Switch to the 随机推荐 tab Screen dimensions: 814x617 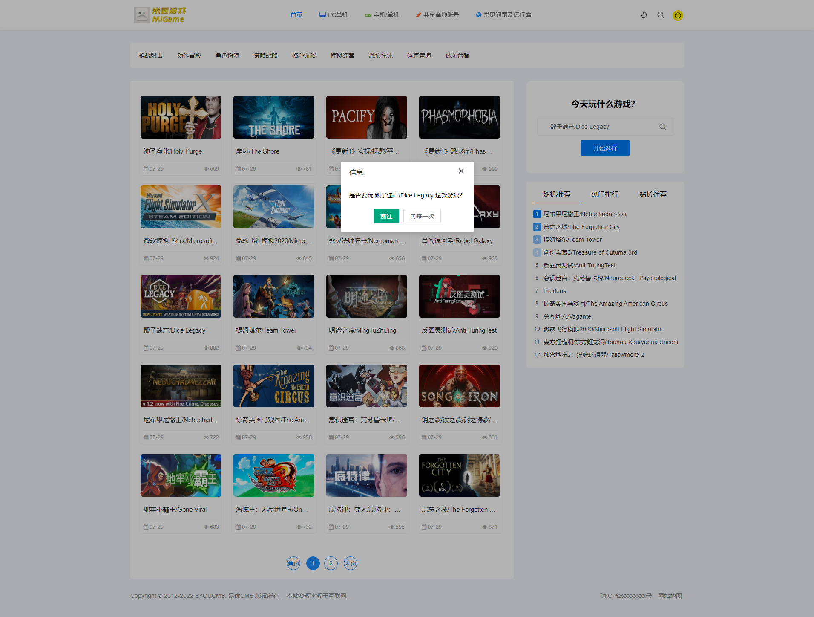tap(557, 194)
